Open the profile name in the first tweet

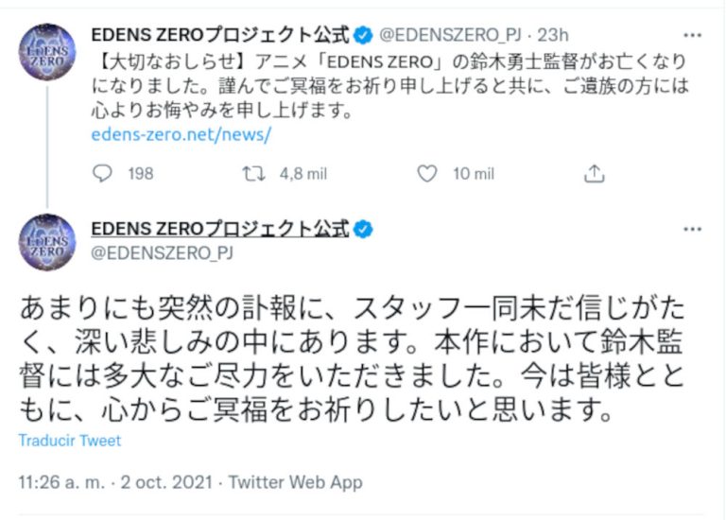click(219, 36)
